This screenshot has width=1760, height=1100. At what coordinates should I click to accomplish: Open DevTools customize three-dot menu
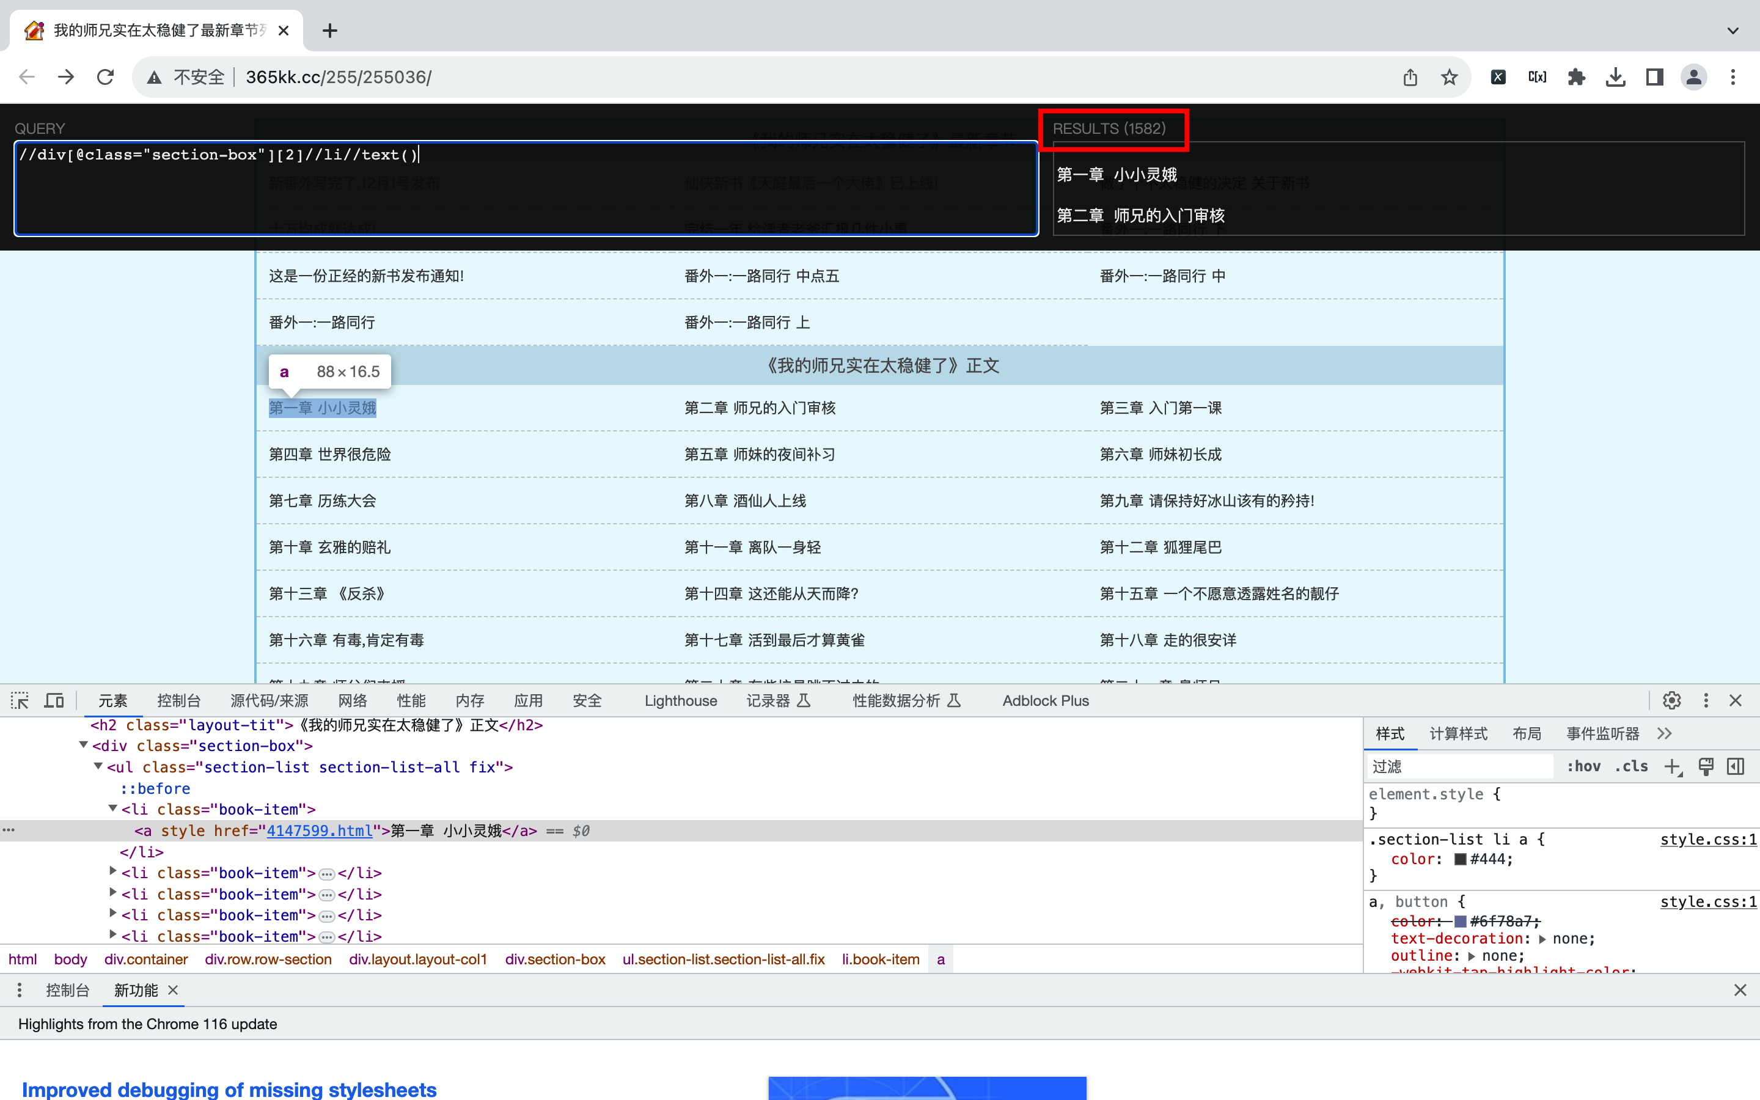tap(1706, 700)
